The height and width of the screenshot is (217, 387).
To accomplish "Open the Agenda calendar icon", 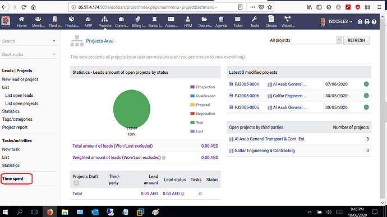I will 221,19.
